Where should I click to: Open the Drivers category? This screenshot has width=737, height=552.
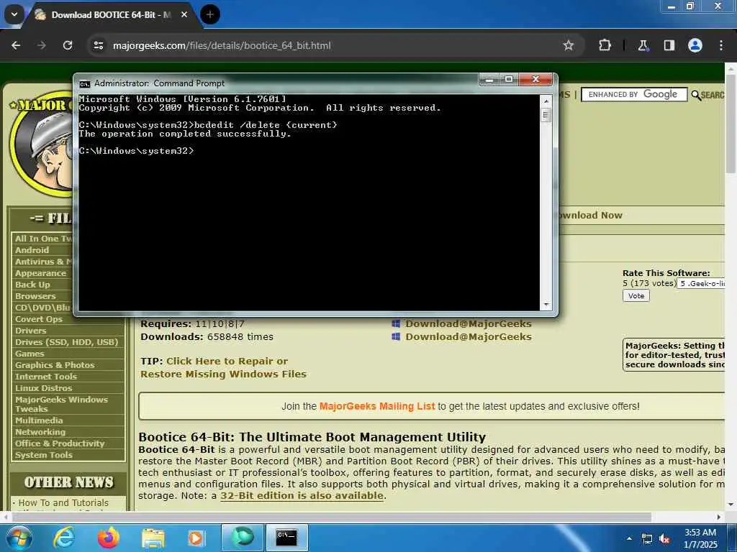[30, 331]
